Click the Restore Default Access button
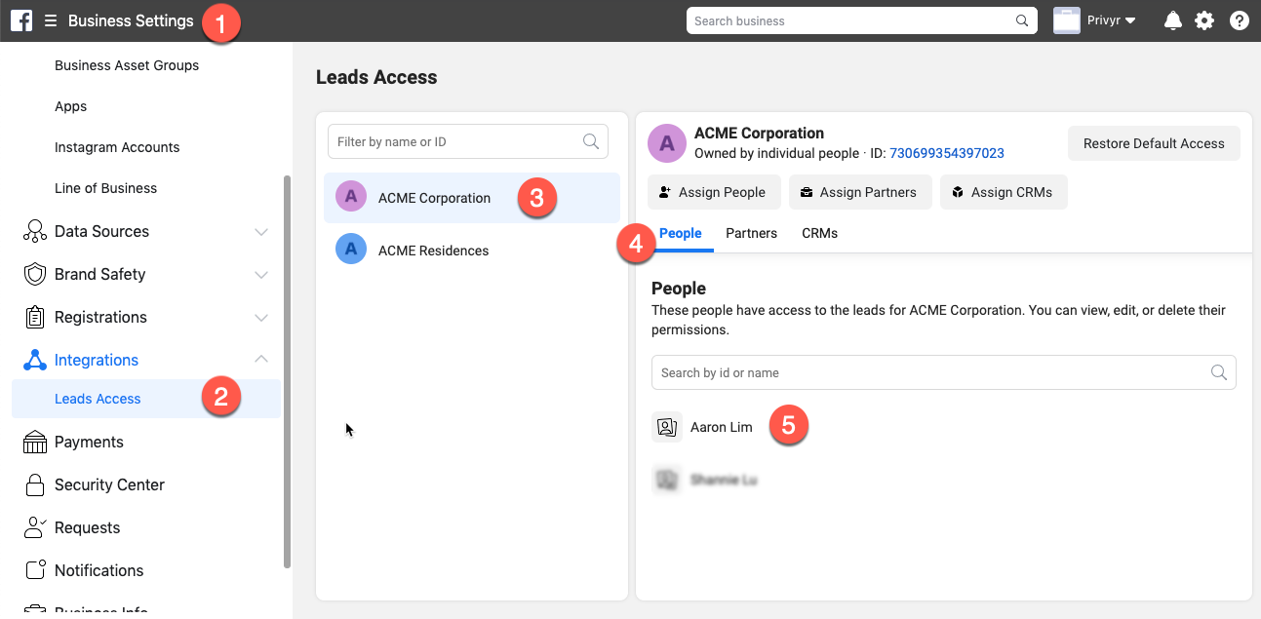 point(1154,142)
